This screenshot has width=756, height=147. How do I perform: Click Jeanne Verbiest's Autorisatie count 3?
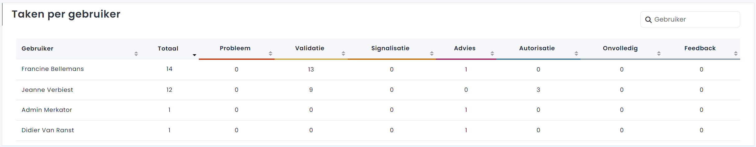538,90
